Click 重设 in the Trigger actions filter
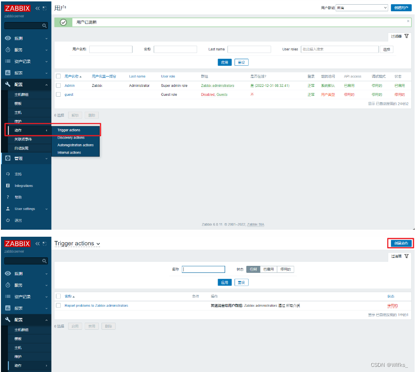This screenshot has height=372, width=415. pos(241,282)
